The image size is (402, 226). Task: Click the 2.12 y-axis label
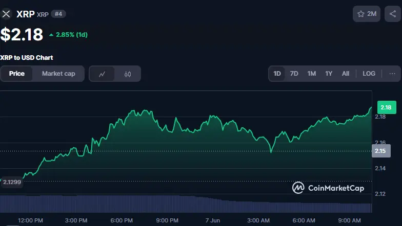pos(380,194)
